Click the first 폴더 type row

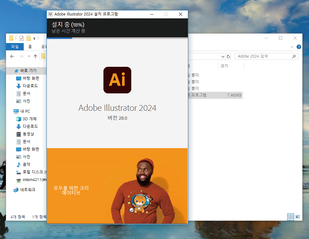tap(194, 75)
